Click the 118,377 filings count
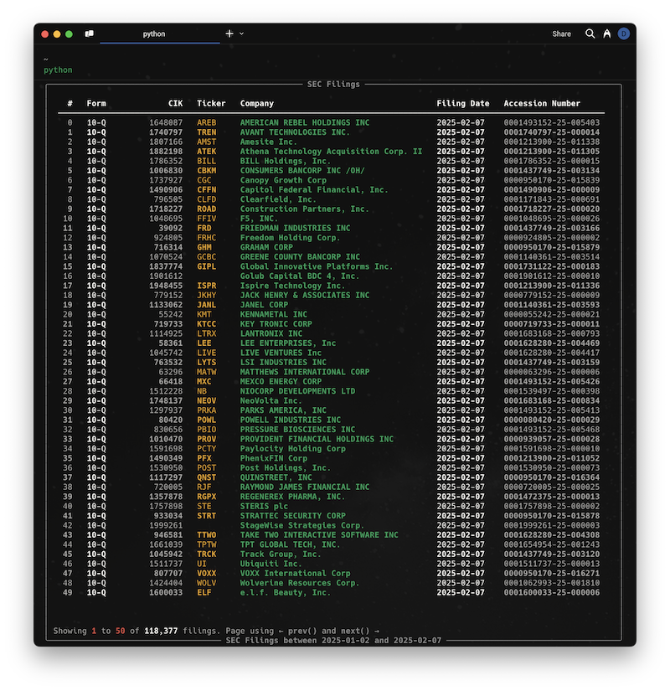This screenshot has width=670, height=691. (161, 631)
